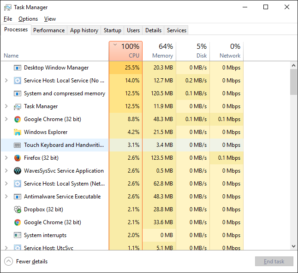
Task: Click the 4.2% CPU value cell
Action: (125, 132)
